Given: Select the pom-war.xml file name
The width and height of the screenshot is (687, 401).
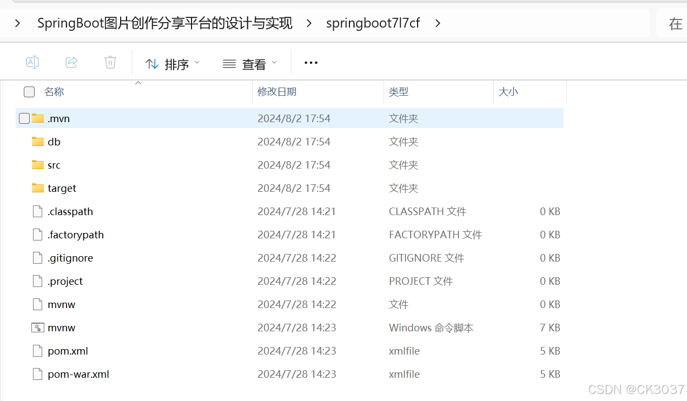Looking at the screenshot, I should point(78,374).
